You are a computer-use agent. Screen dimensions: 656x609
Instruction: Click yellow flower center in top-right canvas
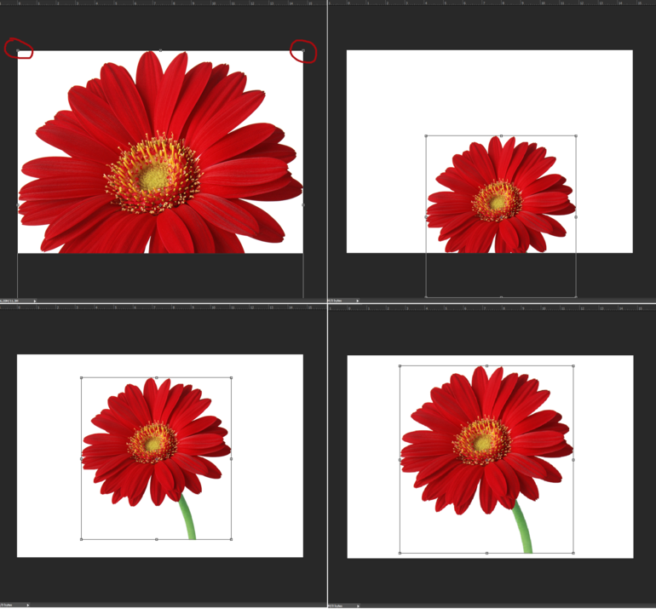[x=498, y=203]
